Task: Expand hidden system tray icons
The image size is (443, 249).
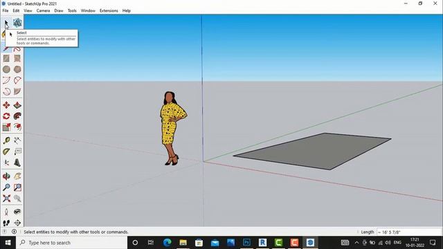Action: click(356, 243)
